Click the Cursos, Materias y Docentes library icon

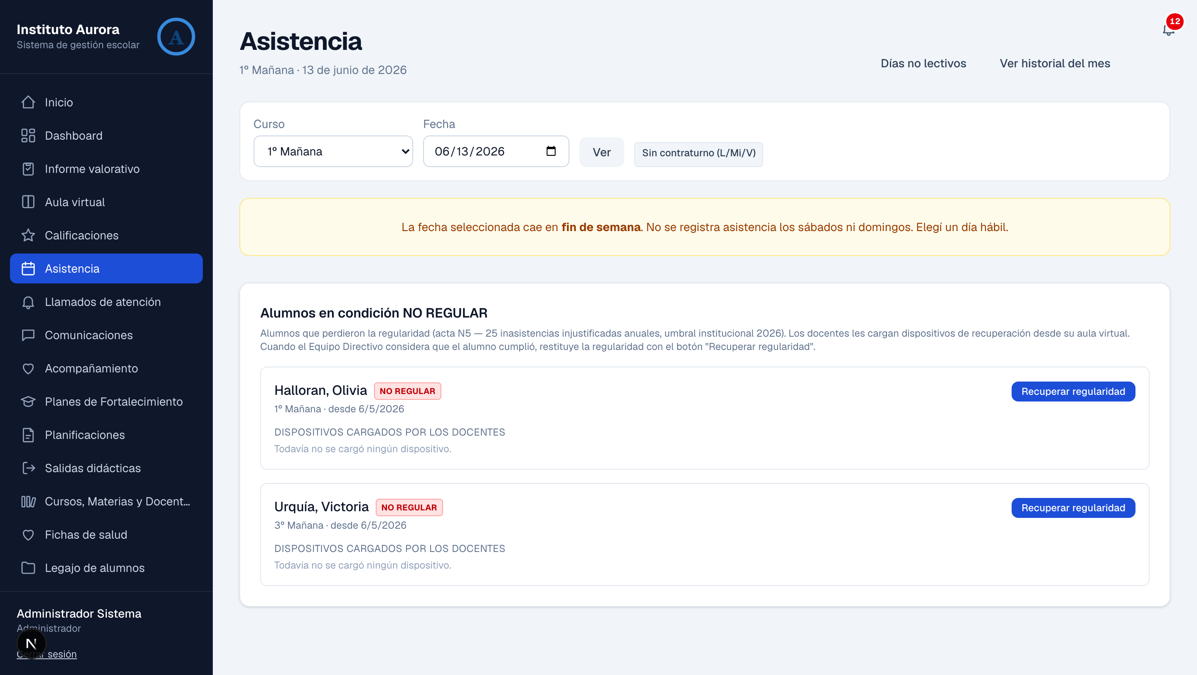coord(28,501)
